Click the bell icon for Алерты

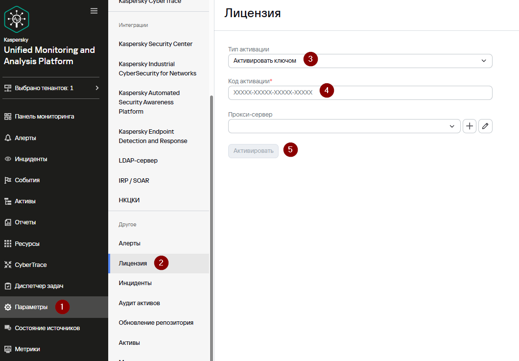point(8,138)
